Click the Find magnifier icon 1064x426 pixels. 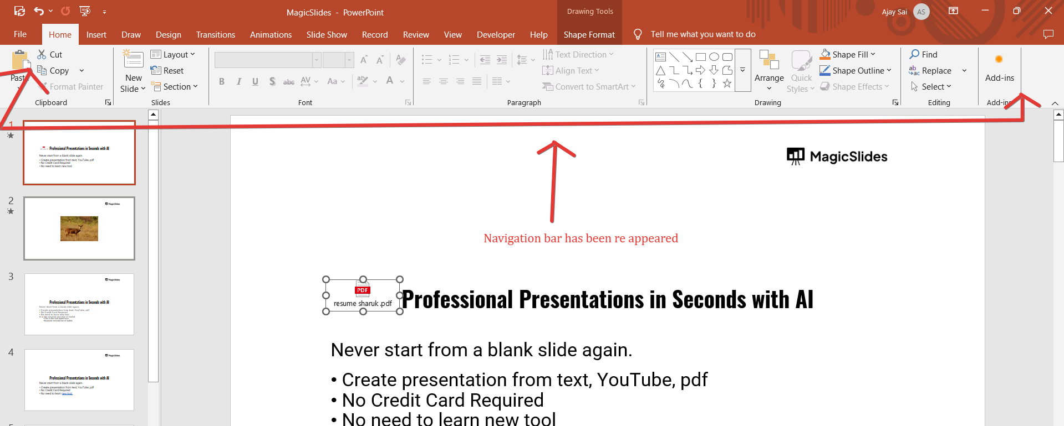[x=915, y=54]
